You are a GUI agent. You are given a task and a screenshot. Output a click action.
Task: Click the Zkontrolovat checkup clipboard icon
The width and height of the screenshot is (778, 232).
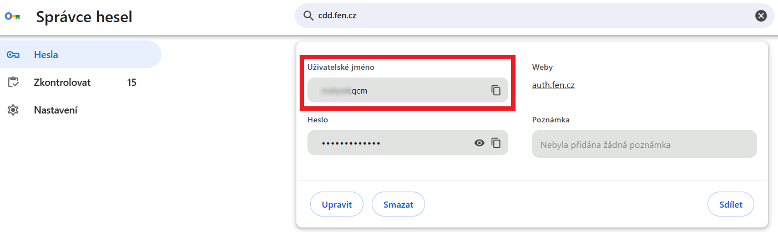pyautogui.click(x=13, y=83)
